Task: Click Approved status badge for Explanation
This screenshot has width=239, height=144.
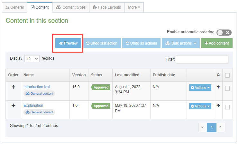Action: pos(101,106)
